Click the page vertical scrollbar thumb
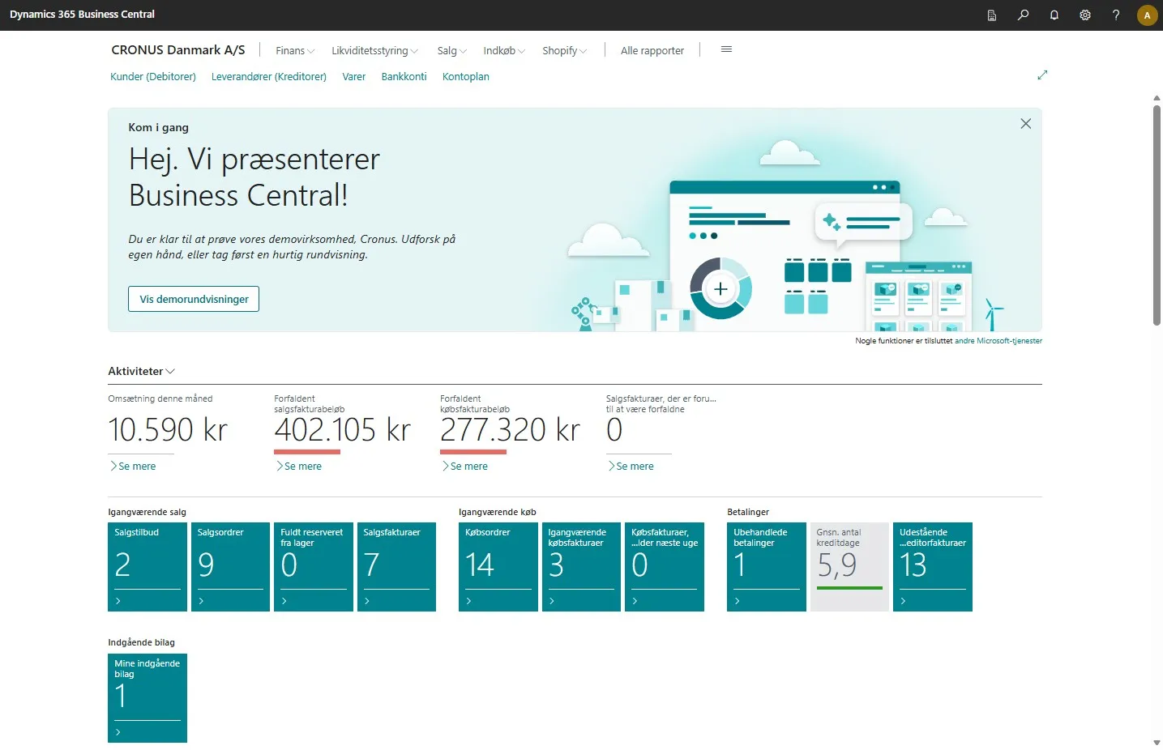 [x=1157, y=215]
